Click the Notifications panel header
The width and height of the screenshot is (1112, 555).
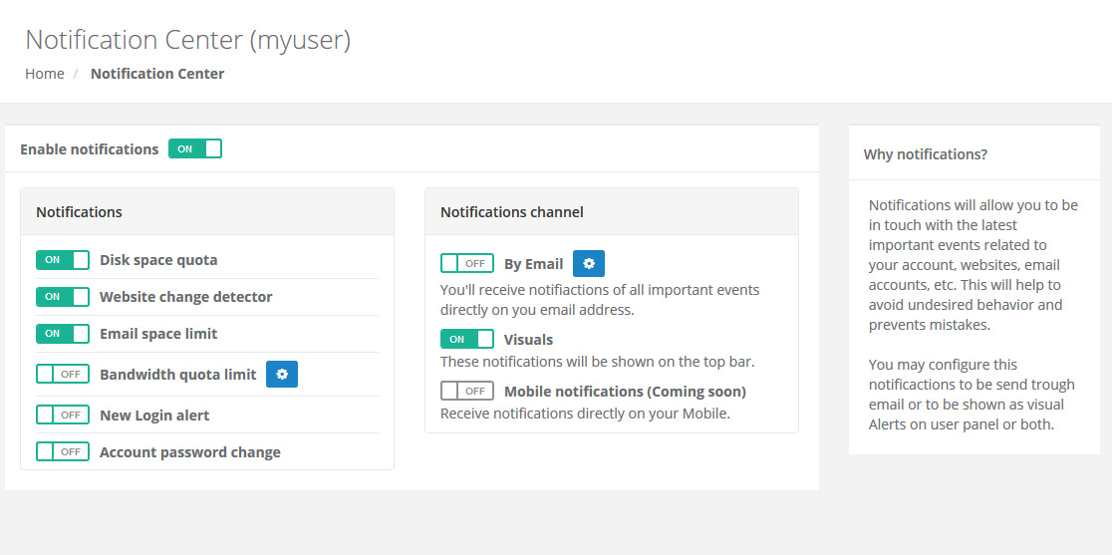click(x=207, y=212)
